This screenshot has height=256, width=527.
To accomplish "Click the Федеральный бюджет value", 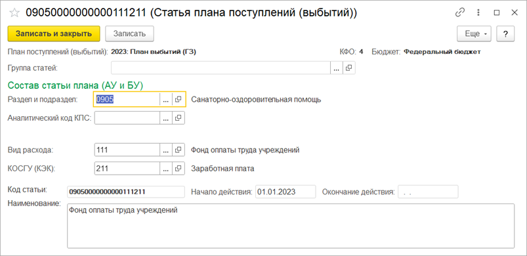I will click(442, 52).
